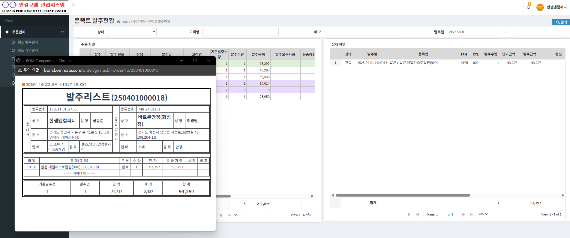Click the glasses user avatar icon

(x=540, y=7)
